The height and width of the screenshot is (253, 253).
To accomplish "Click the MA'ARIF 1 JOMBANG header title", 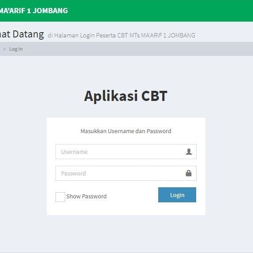I will tap(34, 11).
